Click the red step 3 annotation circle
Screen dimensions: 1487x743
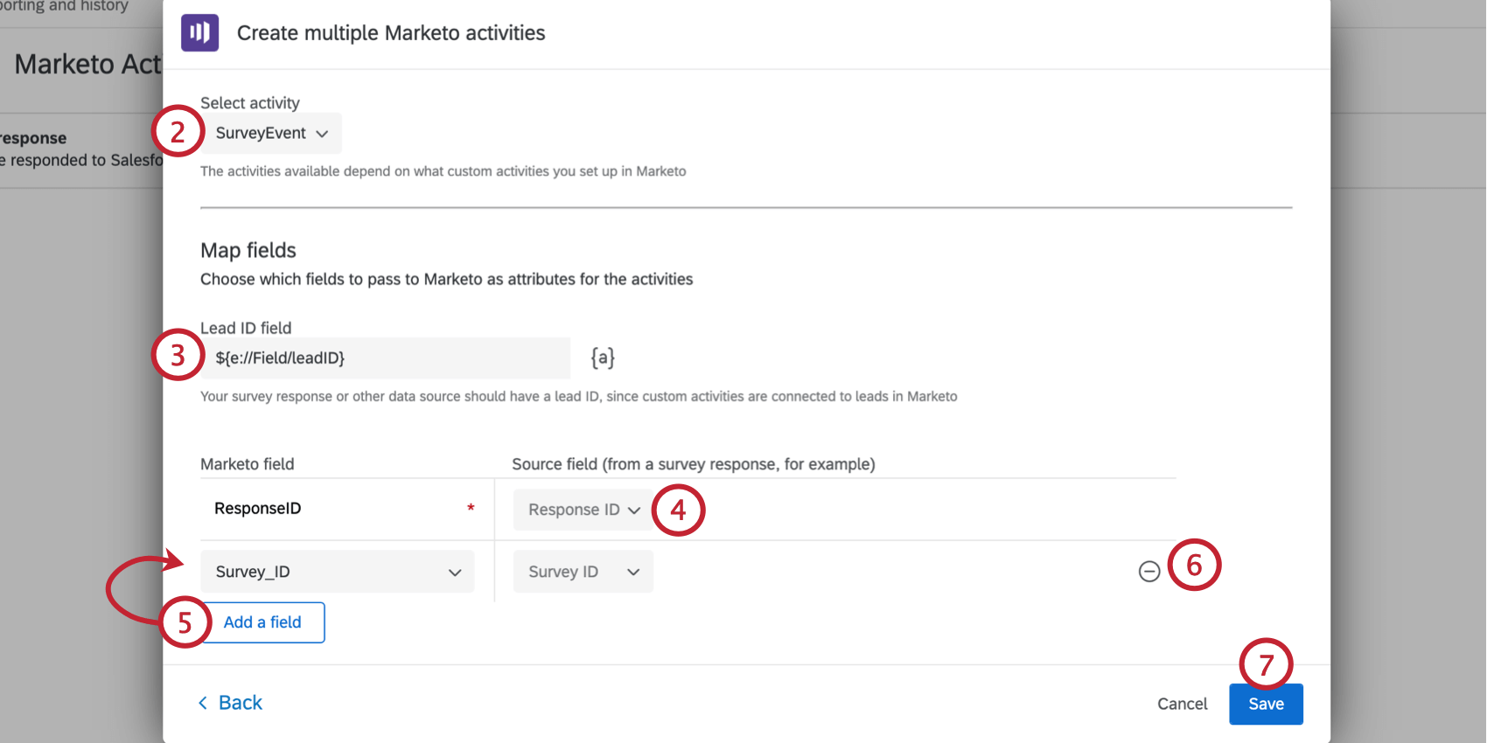(x=178, y=355)
